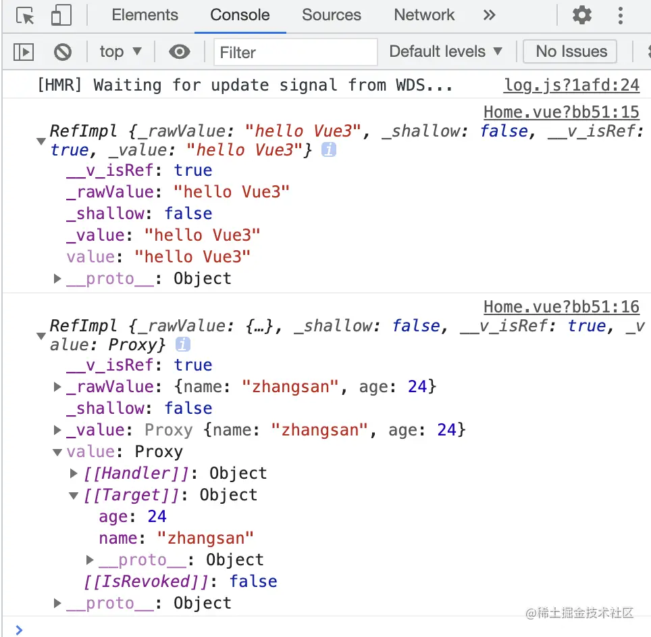
Task: Select the [HMR] Waiting for update message
Action: [245, 85]
